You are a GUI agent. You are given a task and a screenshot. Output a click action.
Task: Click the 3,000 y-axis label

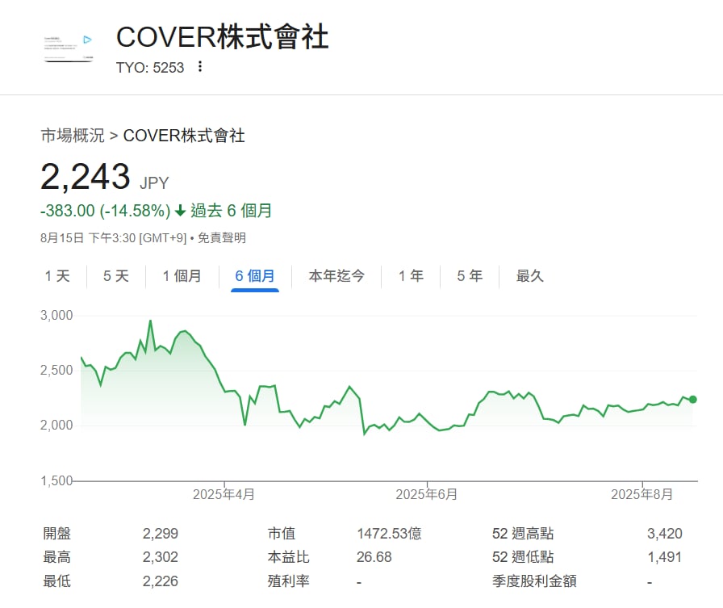(x=56, y=316)
